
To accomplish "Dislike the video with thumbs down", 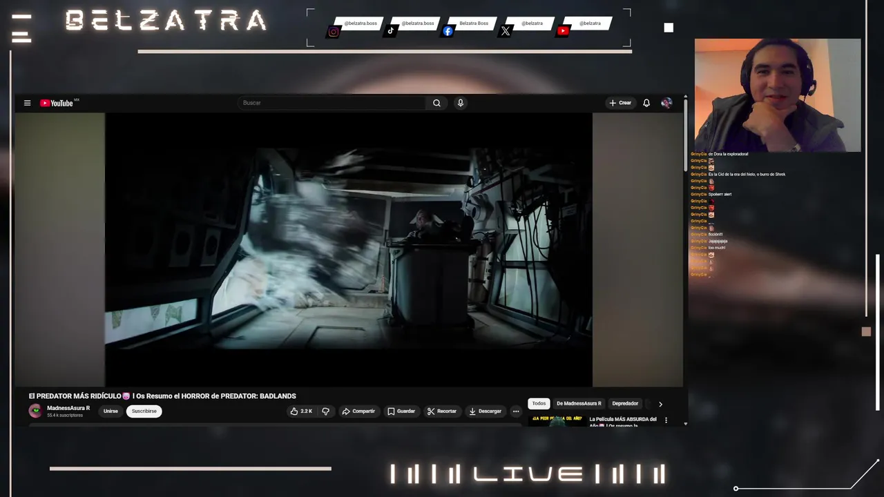I will point(326,411).
